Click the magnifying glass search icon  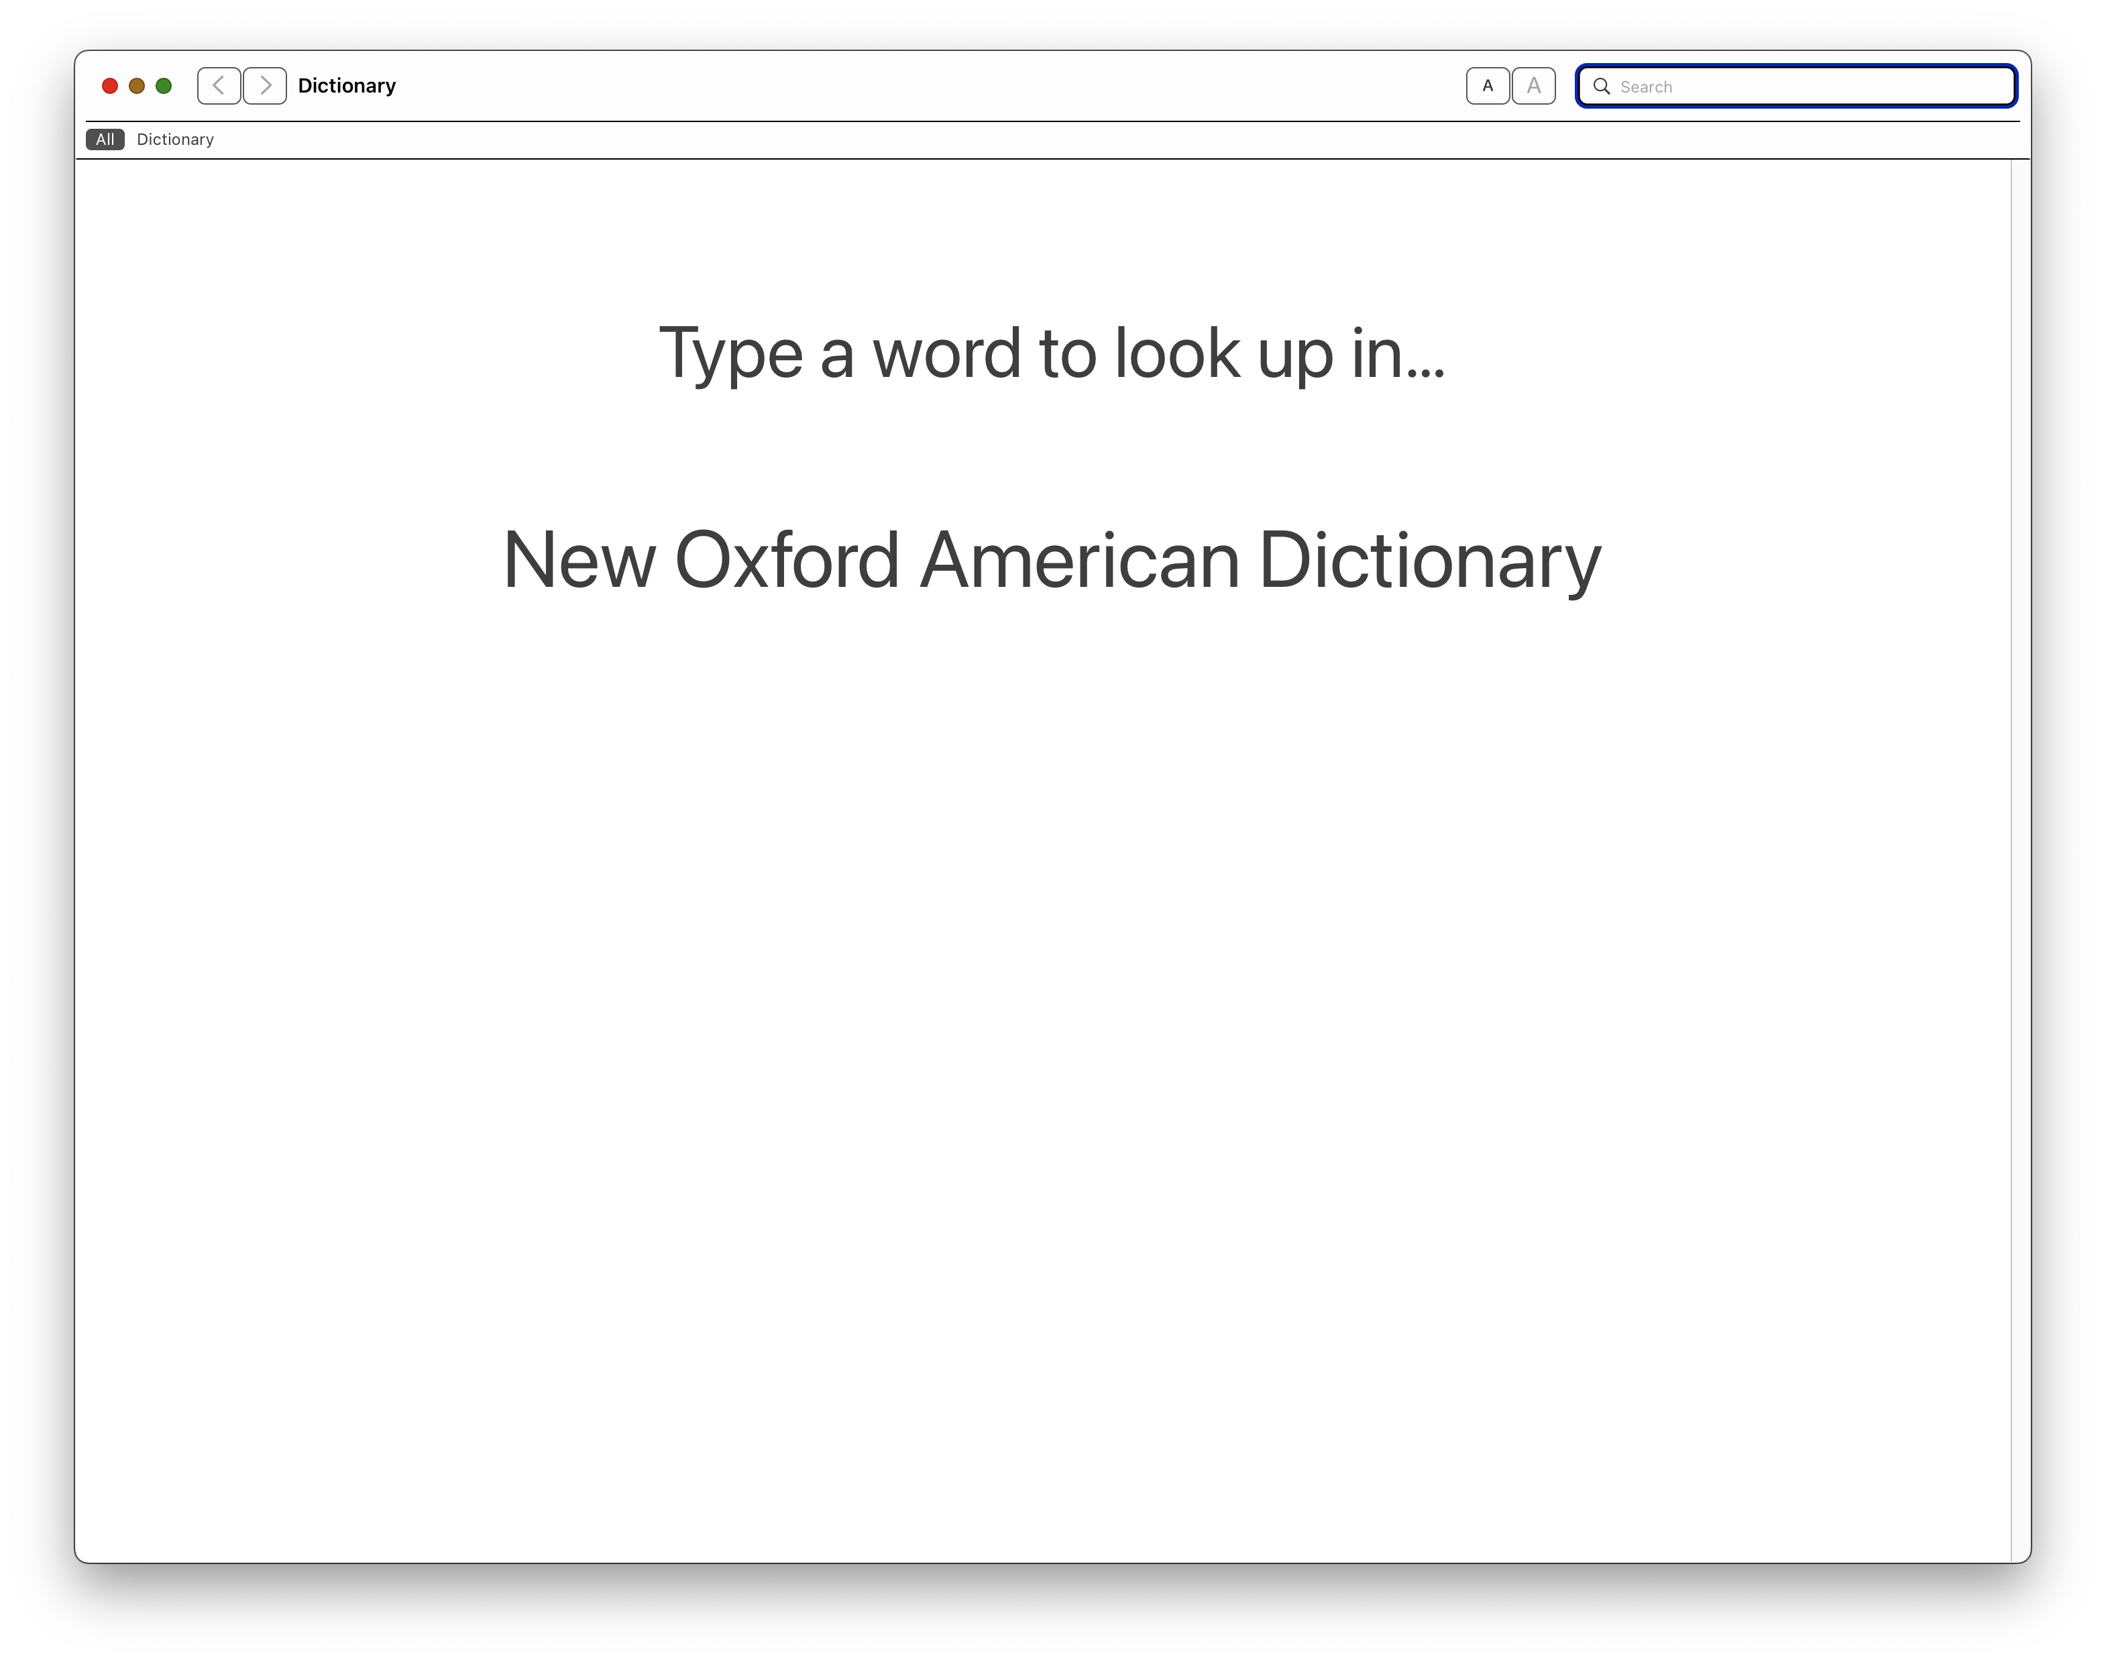[1601, 87]
